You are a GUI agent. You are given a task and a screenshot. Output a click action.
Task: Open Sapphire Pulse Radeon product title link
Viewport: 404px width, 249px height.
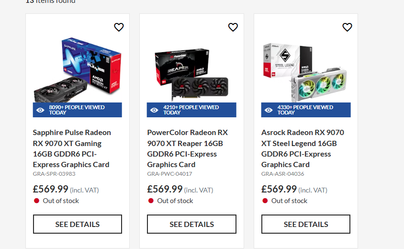[72, 148]
